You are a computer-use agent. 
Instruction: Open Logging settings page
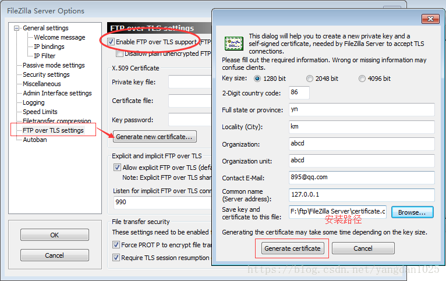tap(34, 102)
